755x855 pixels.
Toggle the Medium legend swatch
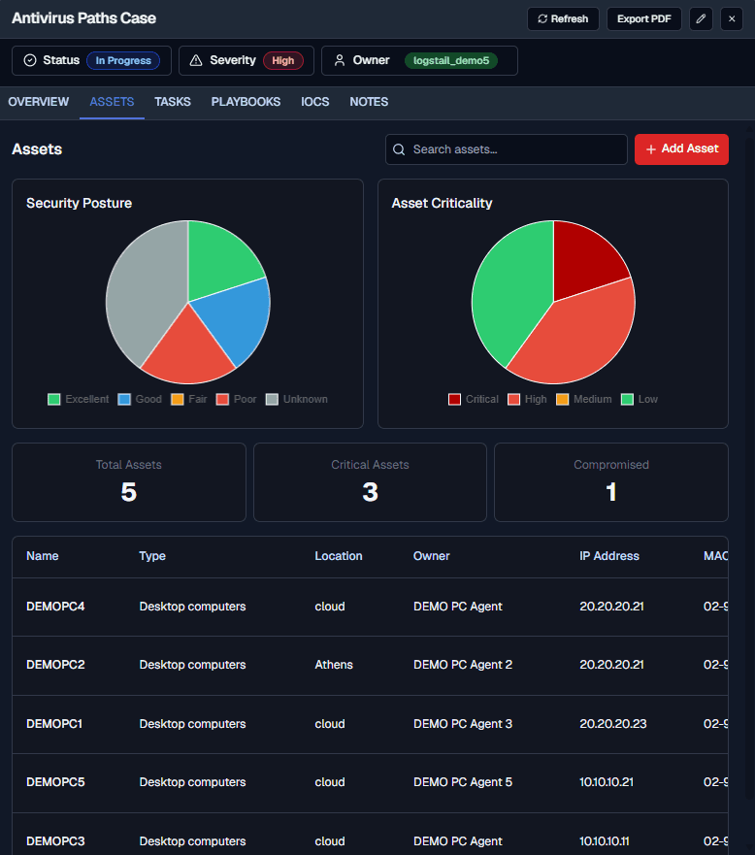pyautogui.click(x=562, y=399)
